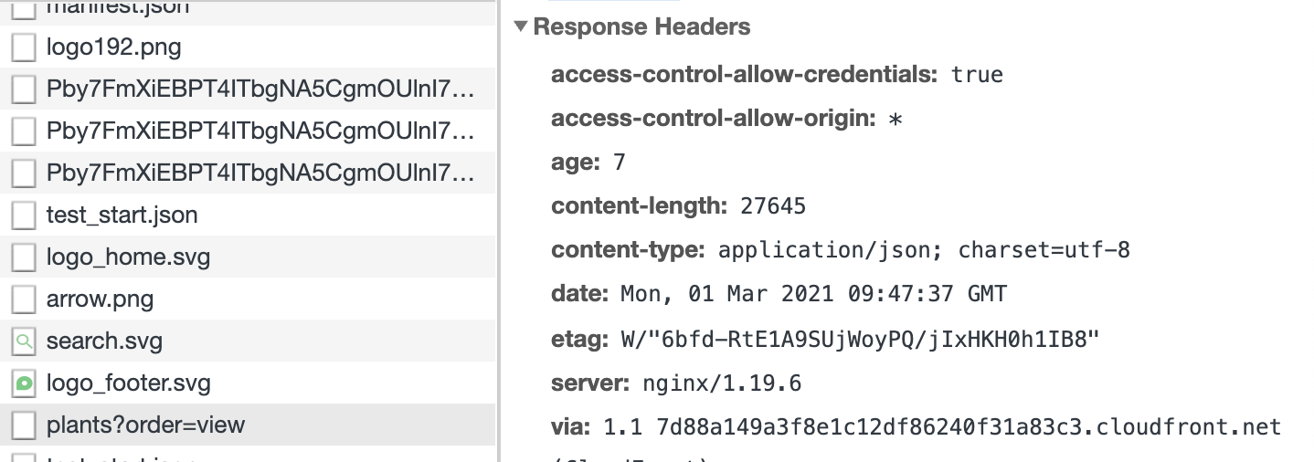The image size is (1314, 462).
Task: Click the green thumbnail icon for logo_footer.svg
Action: click(x=23, y=383)
